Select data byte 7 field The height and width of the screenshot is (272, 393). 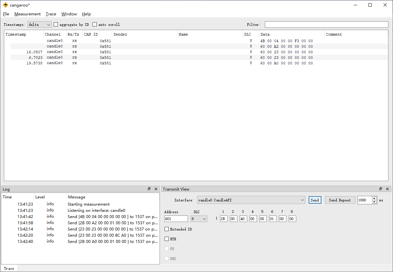point(282,219)
